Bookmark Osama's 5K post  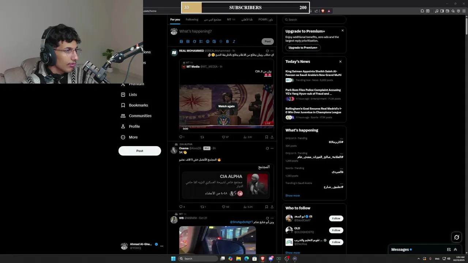(x=267, y=207)
